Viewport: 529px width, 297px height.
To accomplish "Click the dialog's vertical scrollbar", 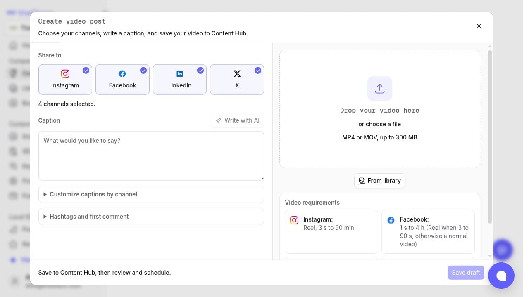I will coord(490,137).
